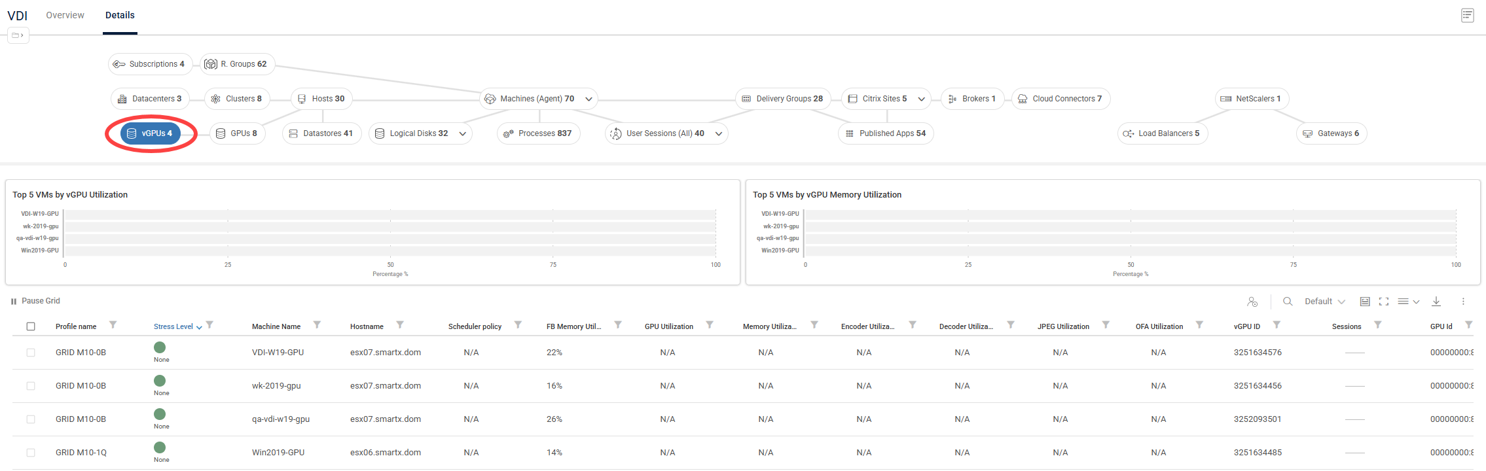Select the Delivery Groups 28 node
The image size is (1486, 471).
783,99
